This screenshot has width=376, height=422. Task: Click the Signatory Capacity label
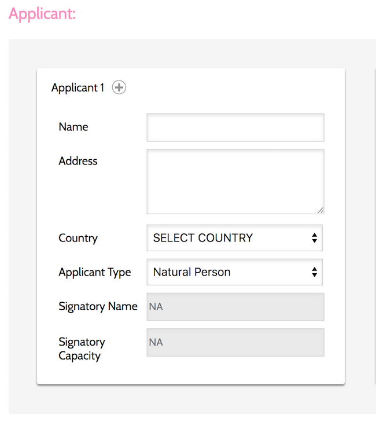pos(82,349)
